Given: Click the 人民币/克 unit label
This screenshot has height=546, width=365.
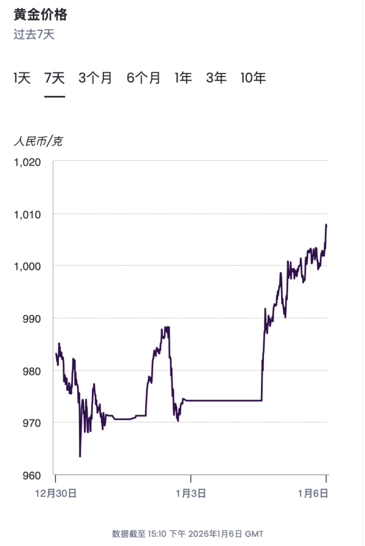Looking at the screenshot, I should pyautogui.click(x=38, y=142).
